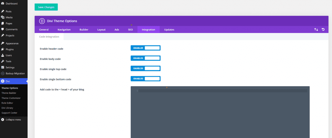Click inside the head code editor
Viewport: 332px width, 138px height.
(x=220, y=112)
